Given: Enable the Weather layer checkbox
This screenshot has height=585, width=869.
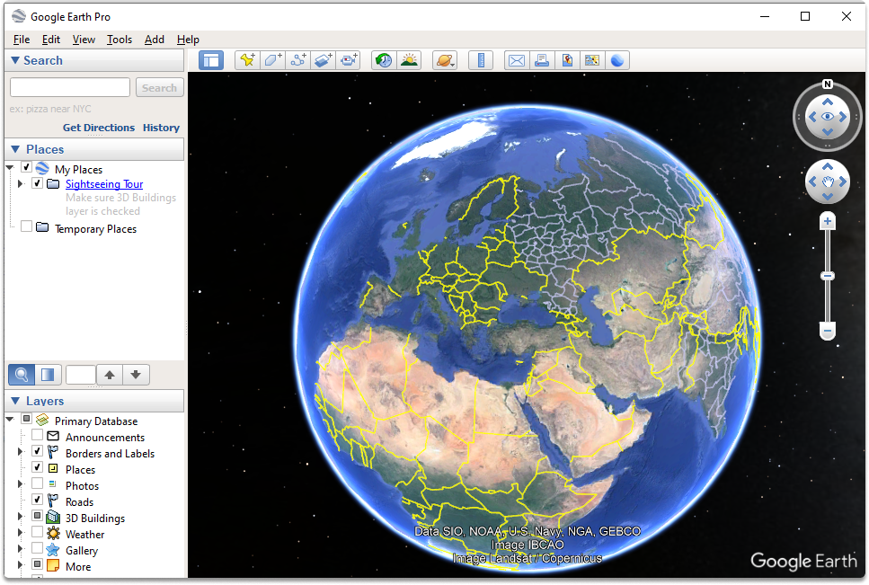Looking at the screenshot, I should coord(37,532).
